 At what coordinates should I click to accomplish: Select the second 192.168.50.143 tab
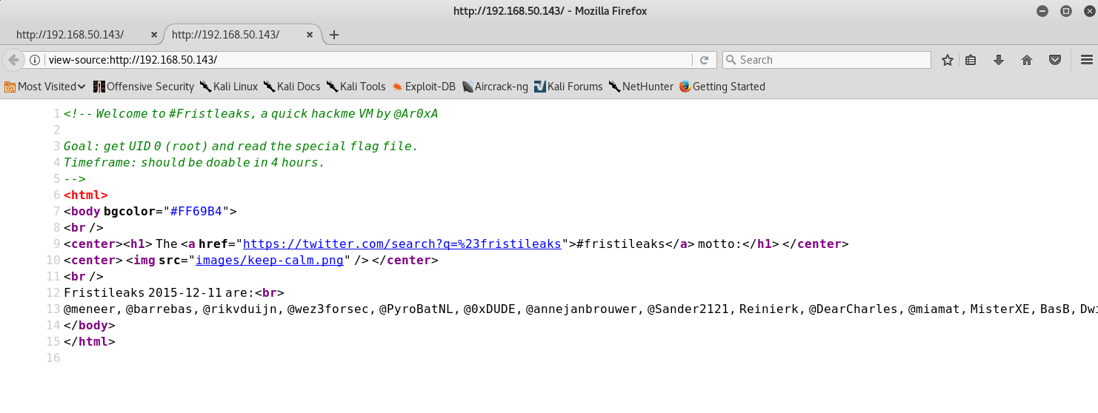[225, 35]
